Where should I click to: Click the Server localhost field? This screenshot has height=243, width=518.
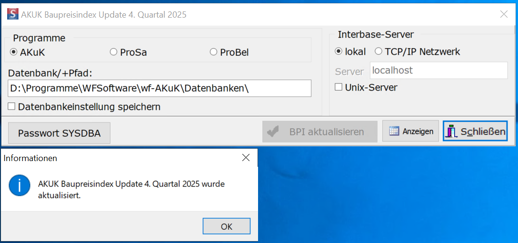click(x=438, y=71)
